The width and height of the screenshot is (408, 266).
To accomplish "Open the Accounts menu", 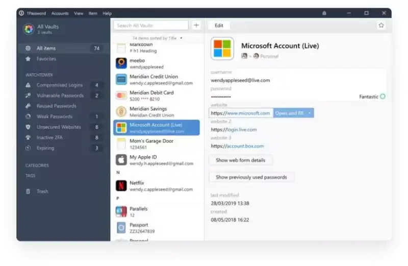I will pos(60,13).
